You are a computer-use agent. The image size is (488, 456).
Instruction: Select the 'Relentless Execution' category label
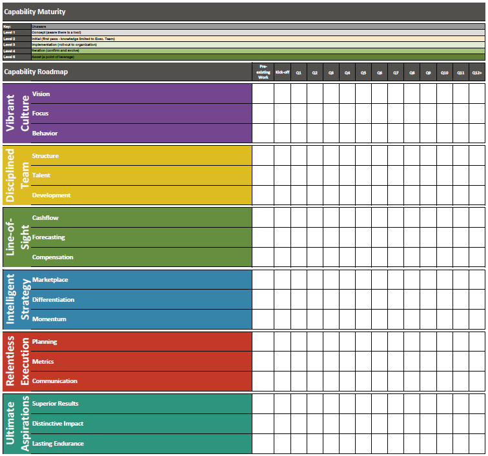(x=17, y=361)
